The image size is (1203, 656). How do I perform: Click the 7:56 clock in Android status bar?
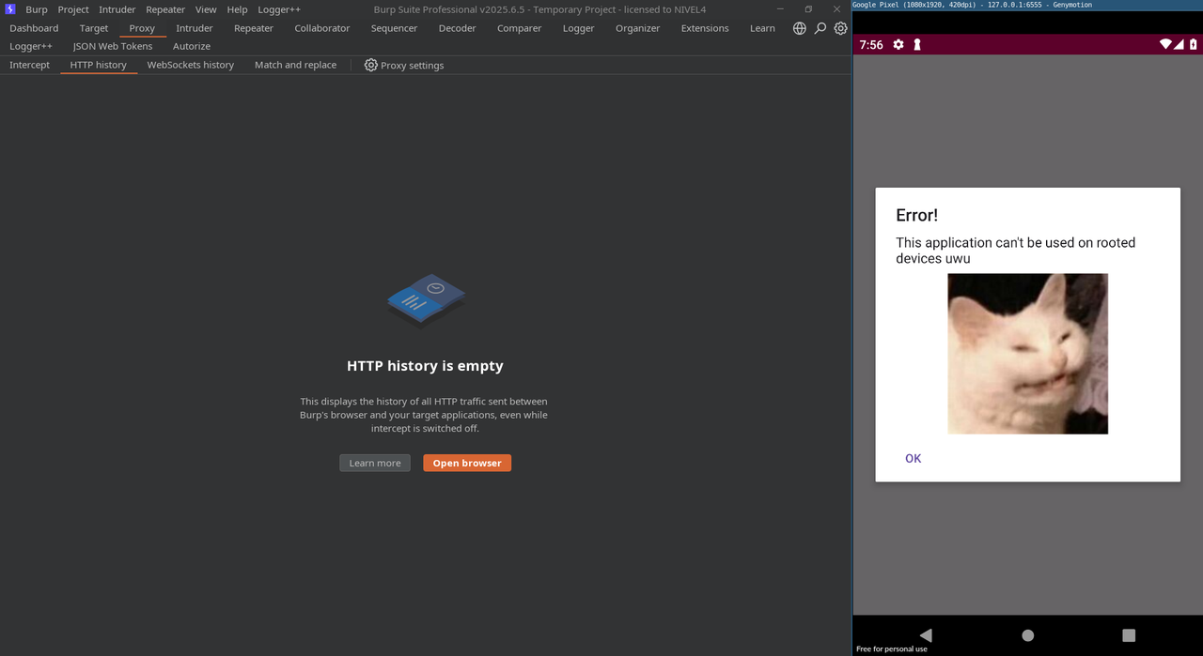871,44
